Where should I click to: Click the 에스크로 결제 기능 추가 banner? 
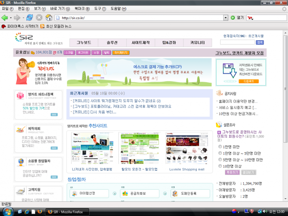[139, 72]
